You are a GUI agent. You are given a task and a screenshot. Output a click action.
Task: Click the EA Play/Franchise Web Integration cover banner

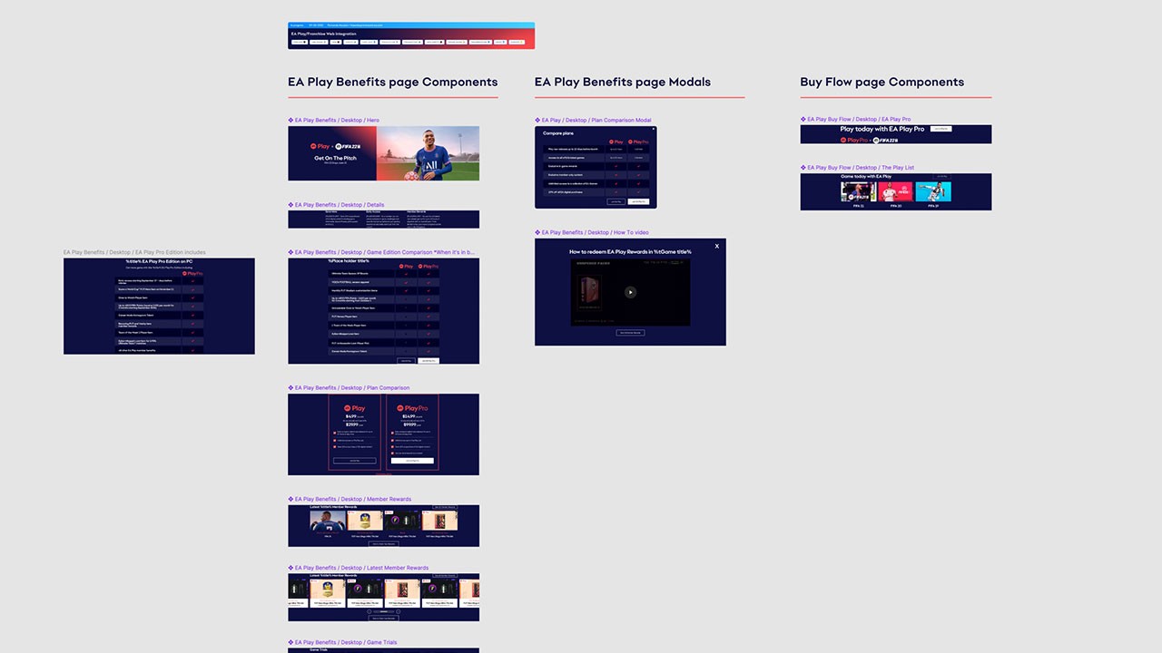pyautogui.click(x=411, y=35)
